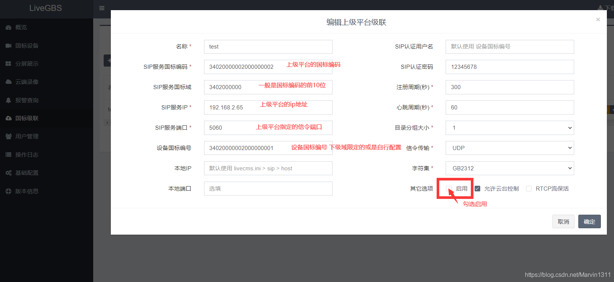Open 国标级联 menu item

pyautogui.click(x=47, y=118)
